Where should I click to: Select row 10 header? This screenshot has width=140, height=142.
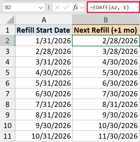[8, 125]
